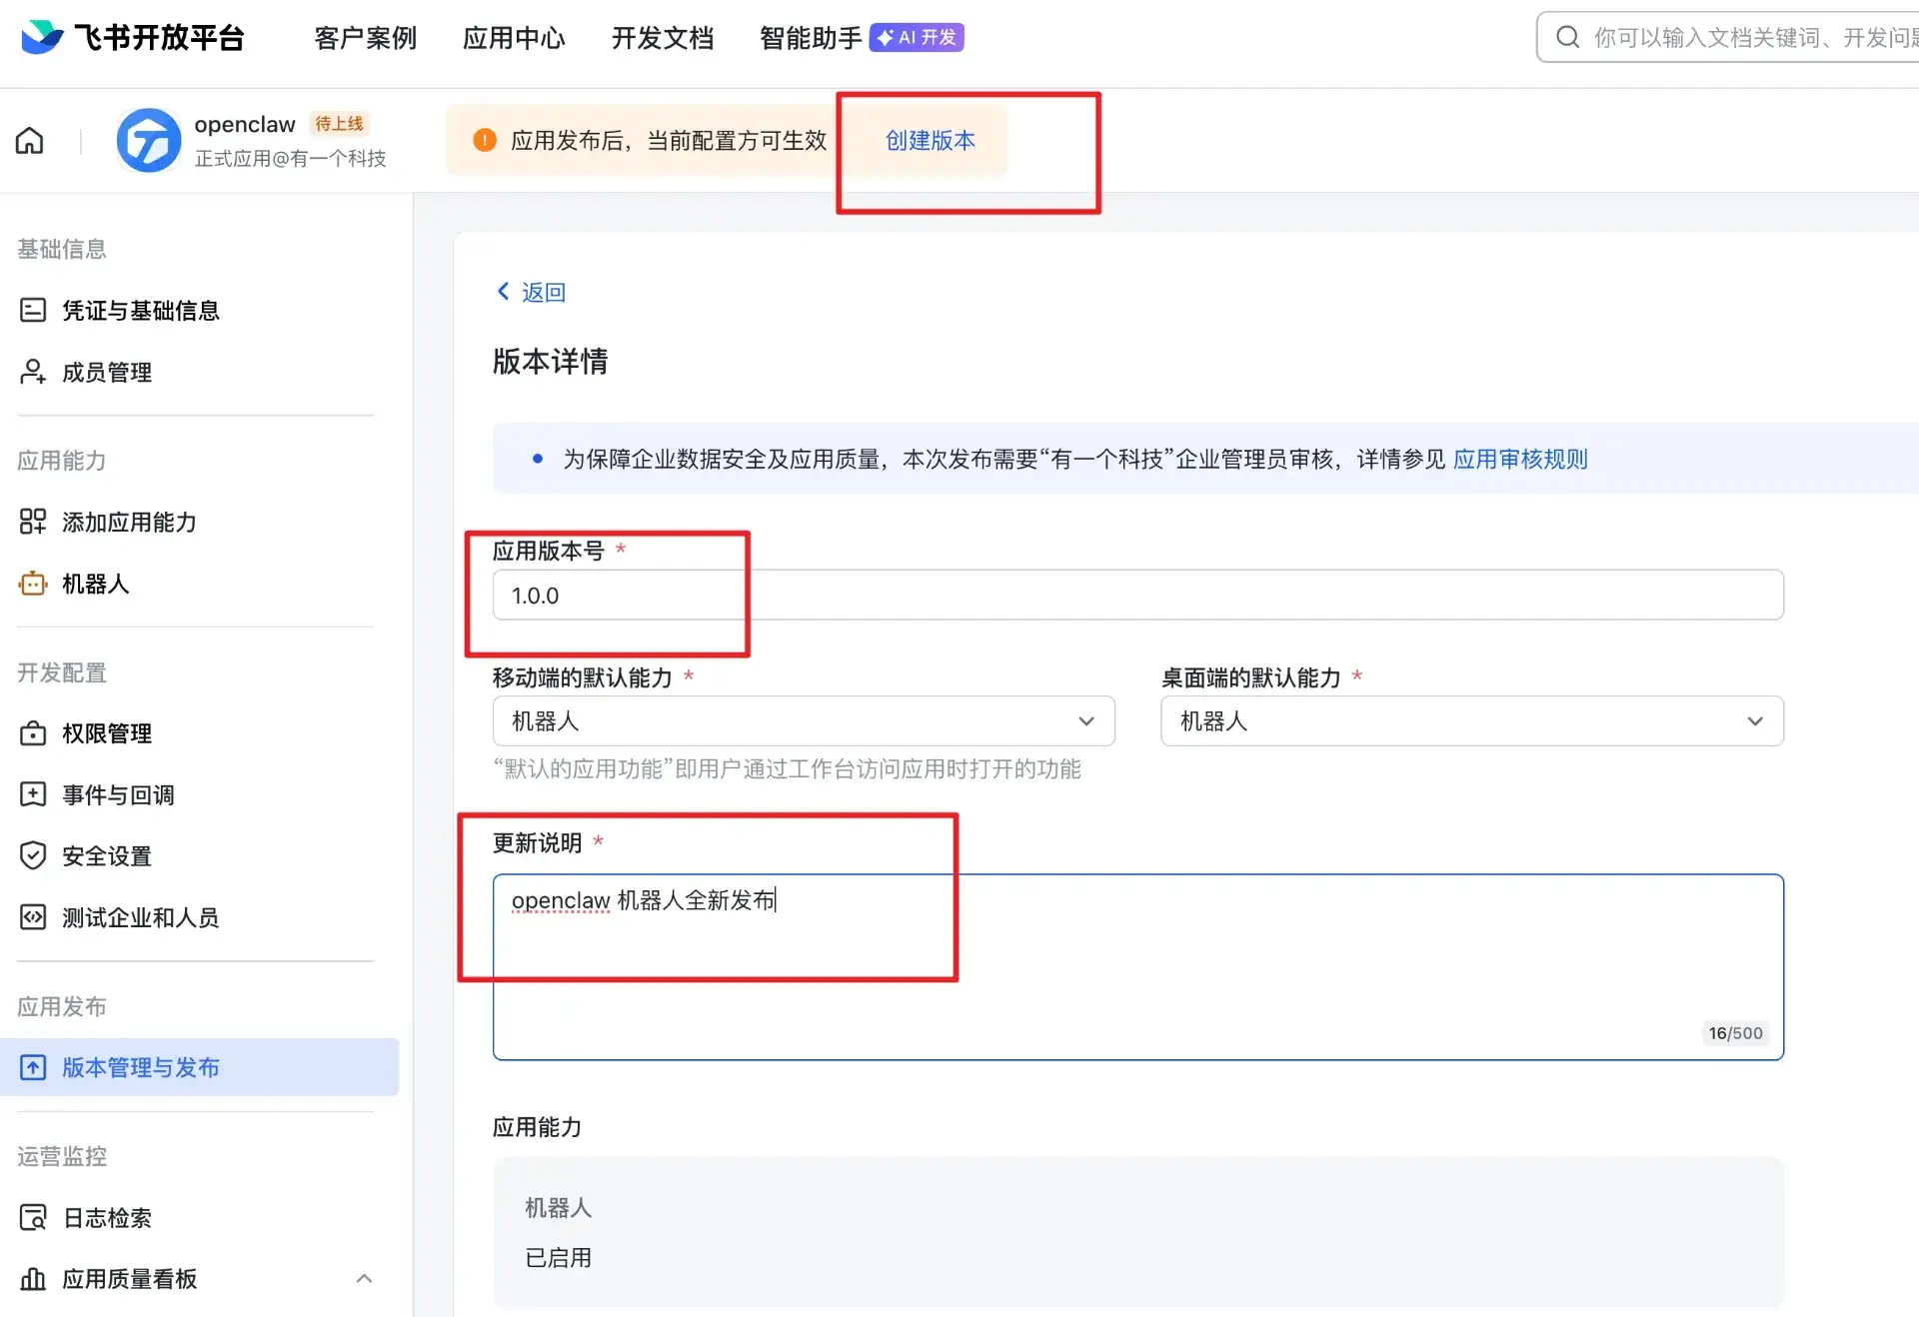The height and width of the screenshot is (1317, 1919).
Task: Open the 桌面端的默认能力 dropdown
Action: point(1471,721)
